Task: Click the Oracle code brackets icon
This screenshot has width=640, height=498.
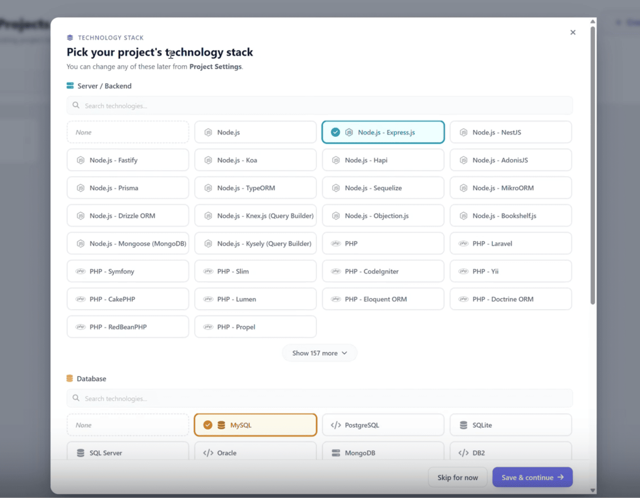Action: click(x=208, y=453)
